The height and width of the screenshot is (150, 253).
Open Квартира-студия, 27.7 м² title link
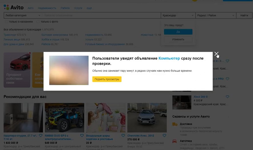[x=20, y=137]
